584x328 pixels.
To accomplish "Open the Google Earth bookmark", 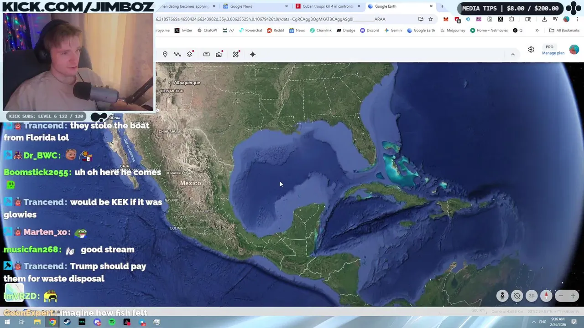I will pos(421,31).
